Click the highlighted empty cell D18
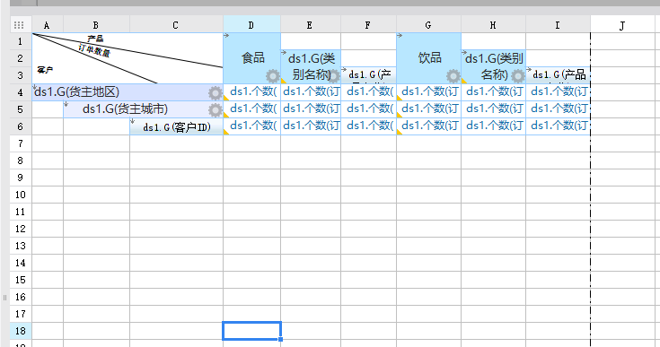Viewport: 660px width, 347px height. coord(251,331)
